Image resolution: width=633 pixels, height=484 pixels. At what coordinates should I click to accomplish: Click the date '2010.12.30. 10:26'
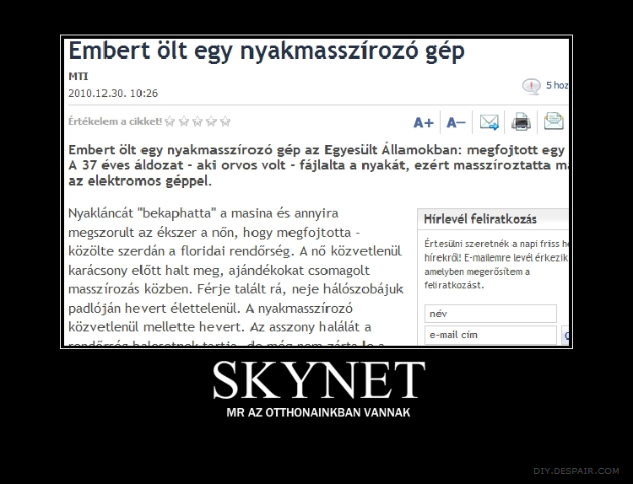point(113,94)
